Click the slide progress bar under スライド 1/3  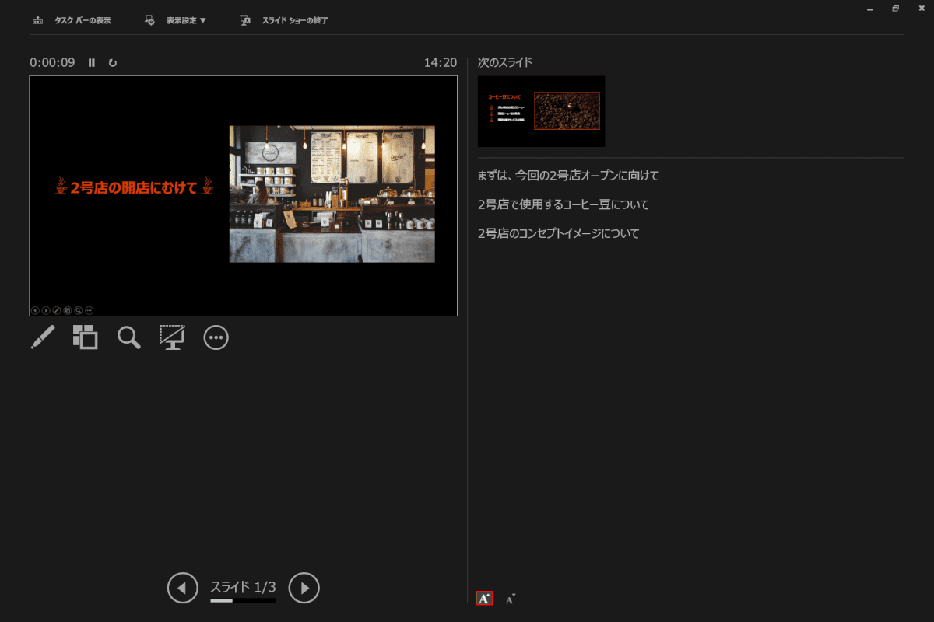(243, 600)
